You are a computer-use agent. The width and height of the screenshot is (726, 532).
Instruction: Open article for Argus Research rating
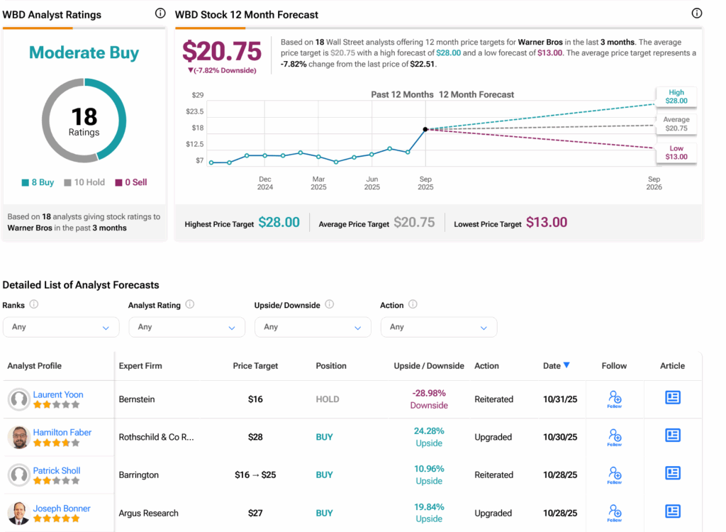[672, 511]
